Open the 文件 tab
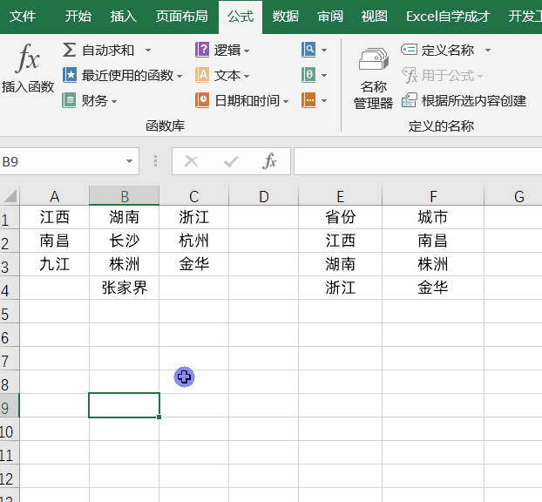The image size is (542, 502). 23,17
